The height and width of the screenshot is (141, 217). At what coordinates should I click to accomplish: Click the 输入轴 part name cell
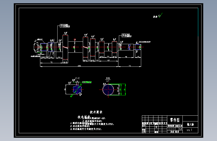click(190, 124)
